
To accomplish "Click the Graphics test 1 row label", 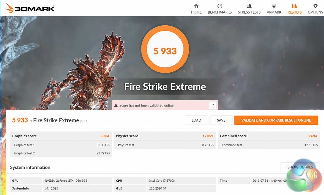I will coord(24,145).
